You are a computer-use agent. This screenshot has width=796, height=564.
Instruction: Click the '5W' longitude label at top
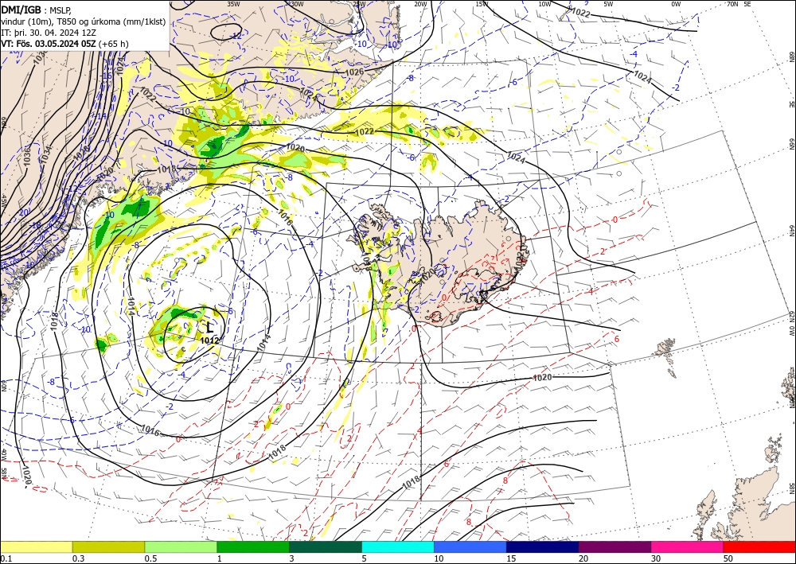609,4
